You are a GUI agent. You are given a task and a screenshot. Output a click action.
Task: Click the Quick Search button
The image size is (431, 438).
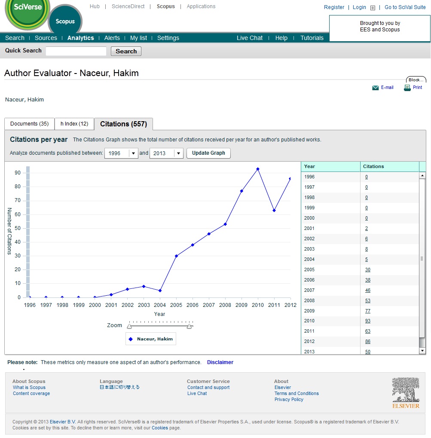(126, 51)
